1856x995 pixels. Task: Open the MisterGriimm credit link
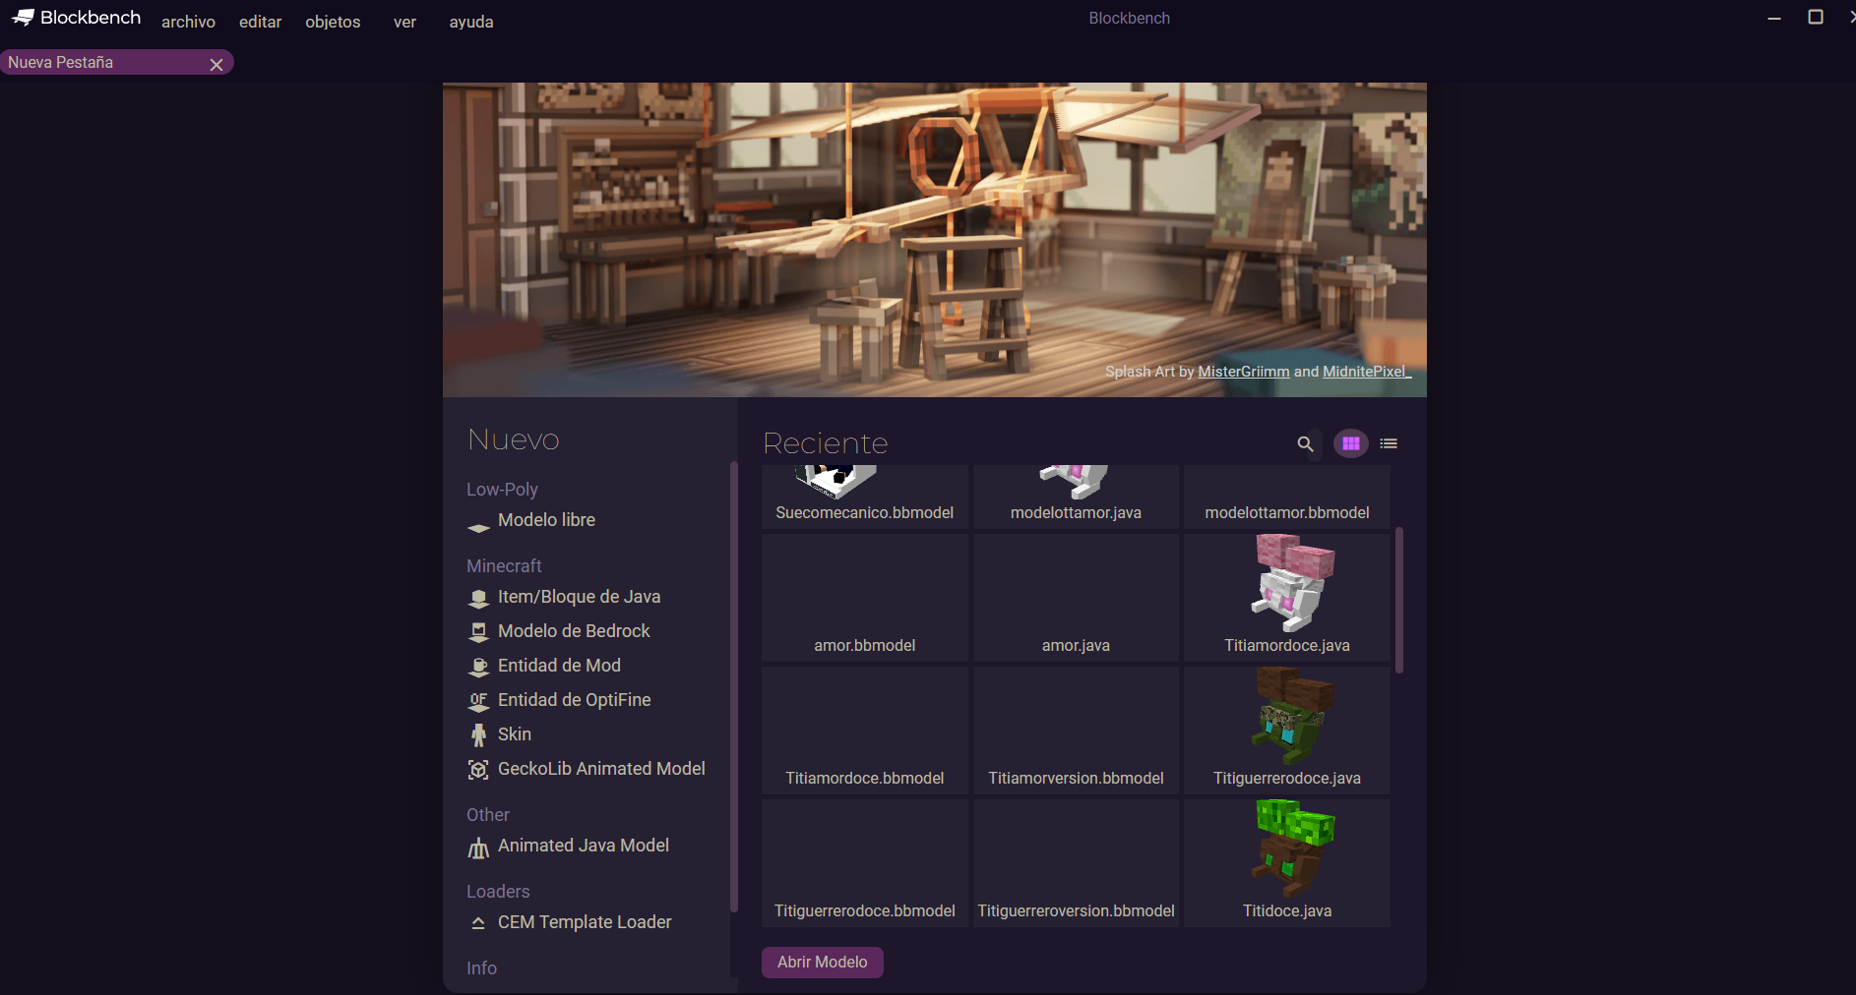(1243, 372)
